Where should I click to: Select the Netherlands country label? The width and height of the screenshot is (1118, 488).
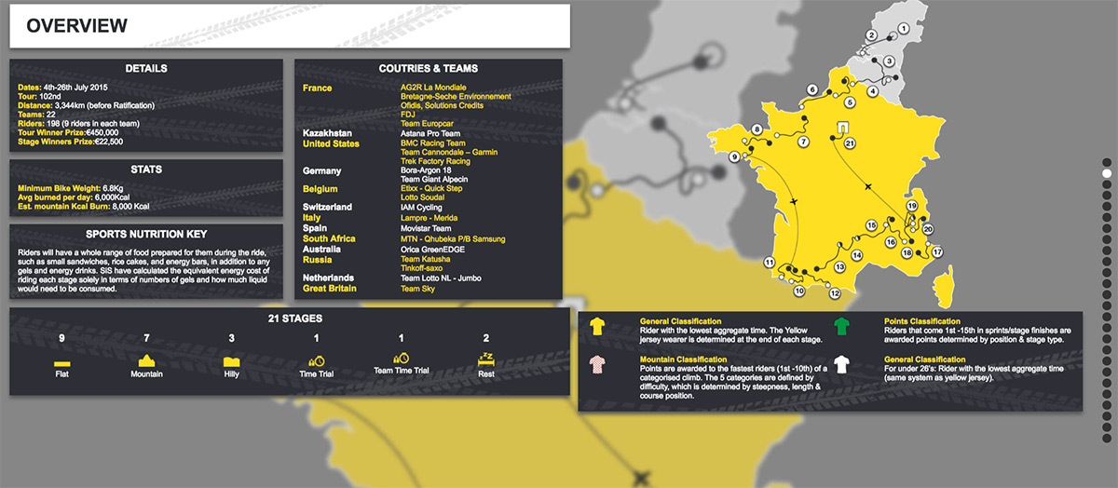tap(327, 278)
